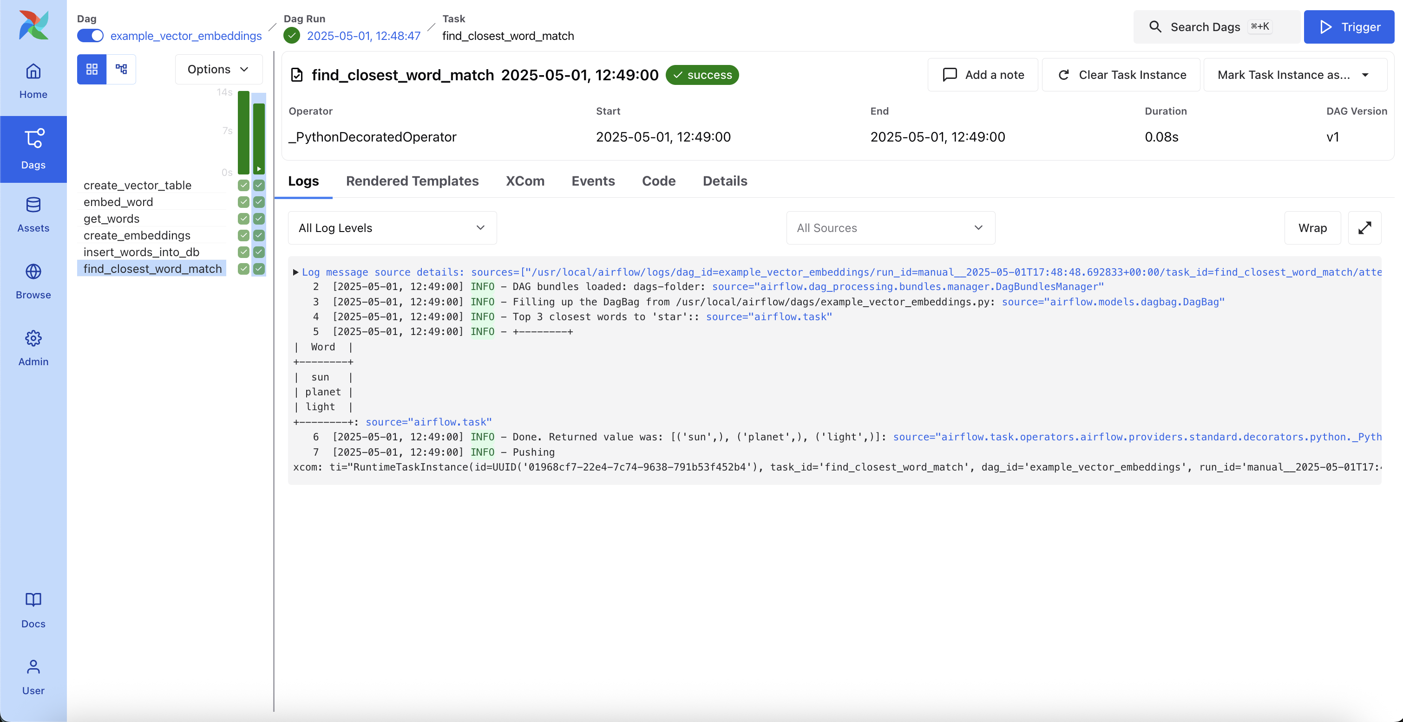Open Dag Run 2025-05-01, 12:48:47 link
The image size is (1403, 722).
point(364,36)
